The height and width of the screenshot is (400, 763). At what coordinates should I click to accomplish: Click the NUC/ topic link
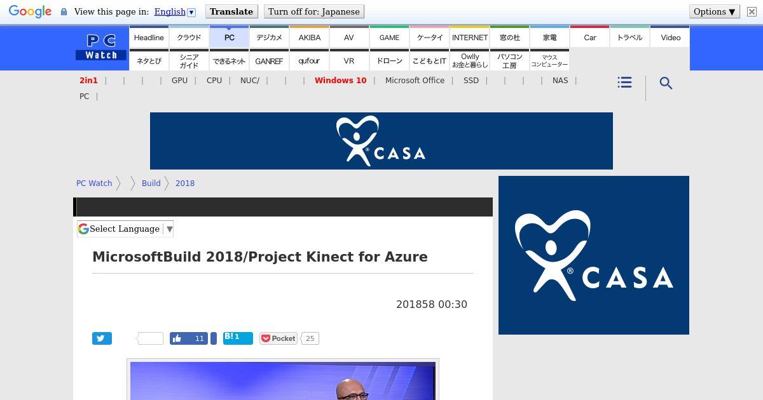[x=250, y=81]
